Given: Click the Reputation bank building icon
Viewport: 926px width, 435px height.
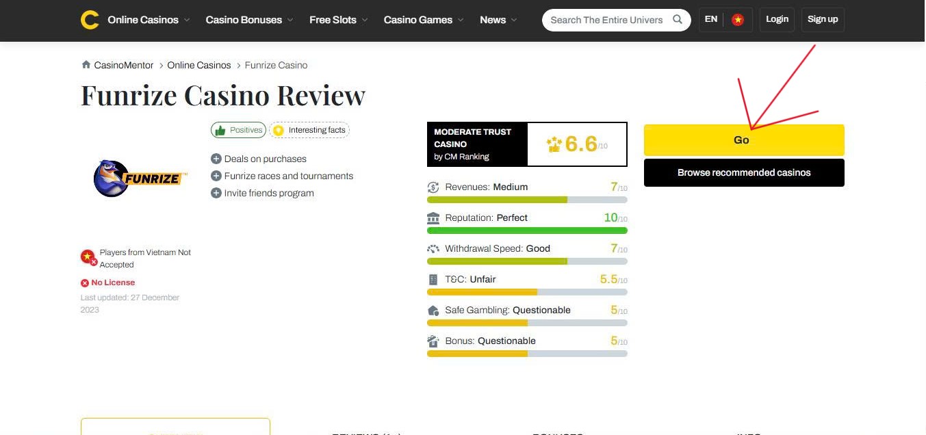Looking at the screenshot, I should [x=433, y=217].
